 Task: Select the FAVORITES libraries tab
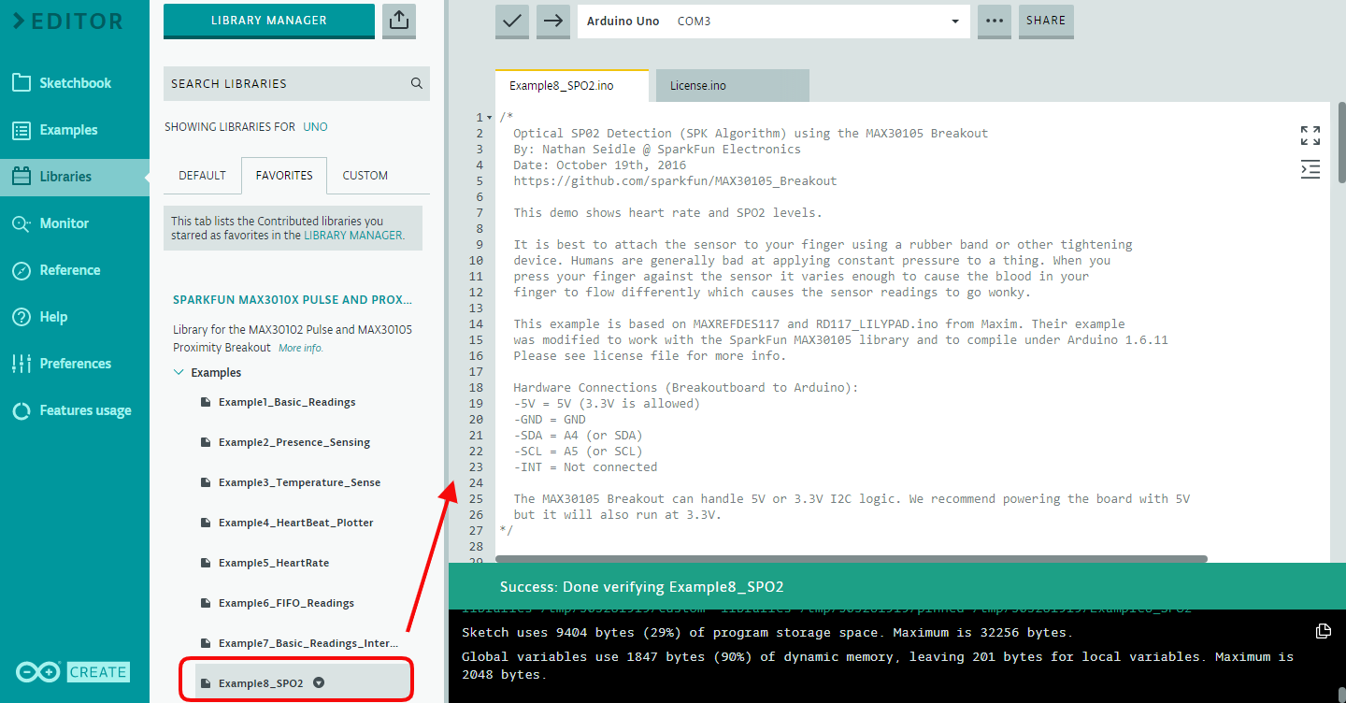point(284,176)
